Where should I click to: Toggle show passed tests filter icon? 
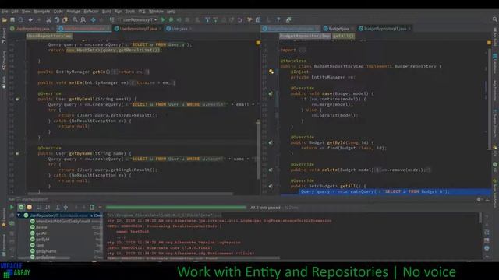(21, 208)
